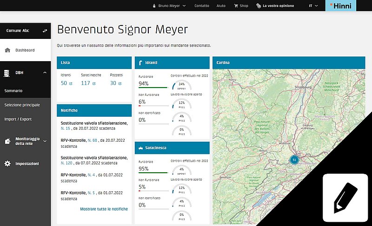Open Import / Export menu item

point(18,119)
